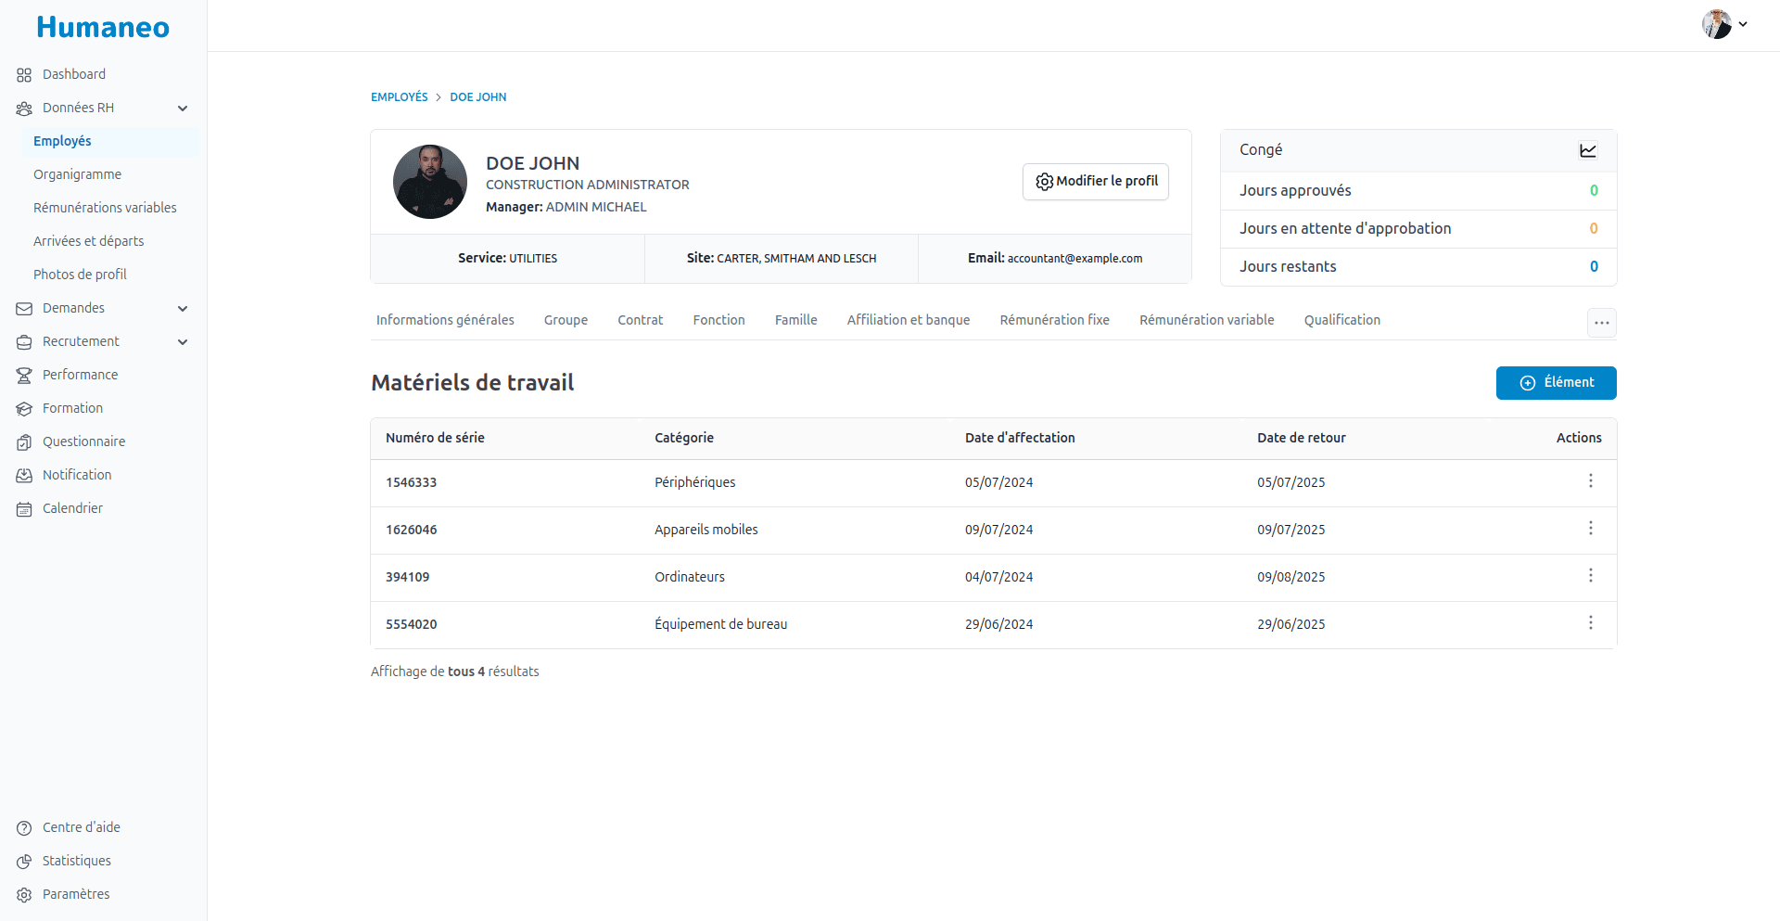
Task: Open the Rémunération variable tab
Action: (x=1206, y=319)
